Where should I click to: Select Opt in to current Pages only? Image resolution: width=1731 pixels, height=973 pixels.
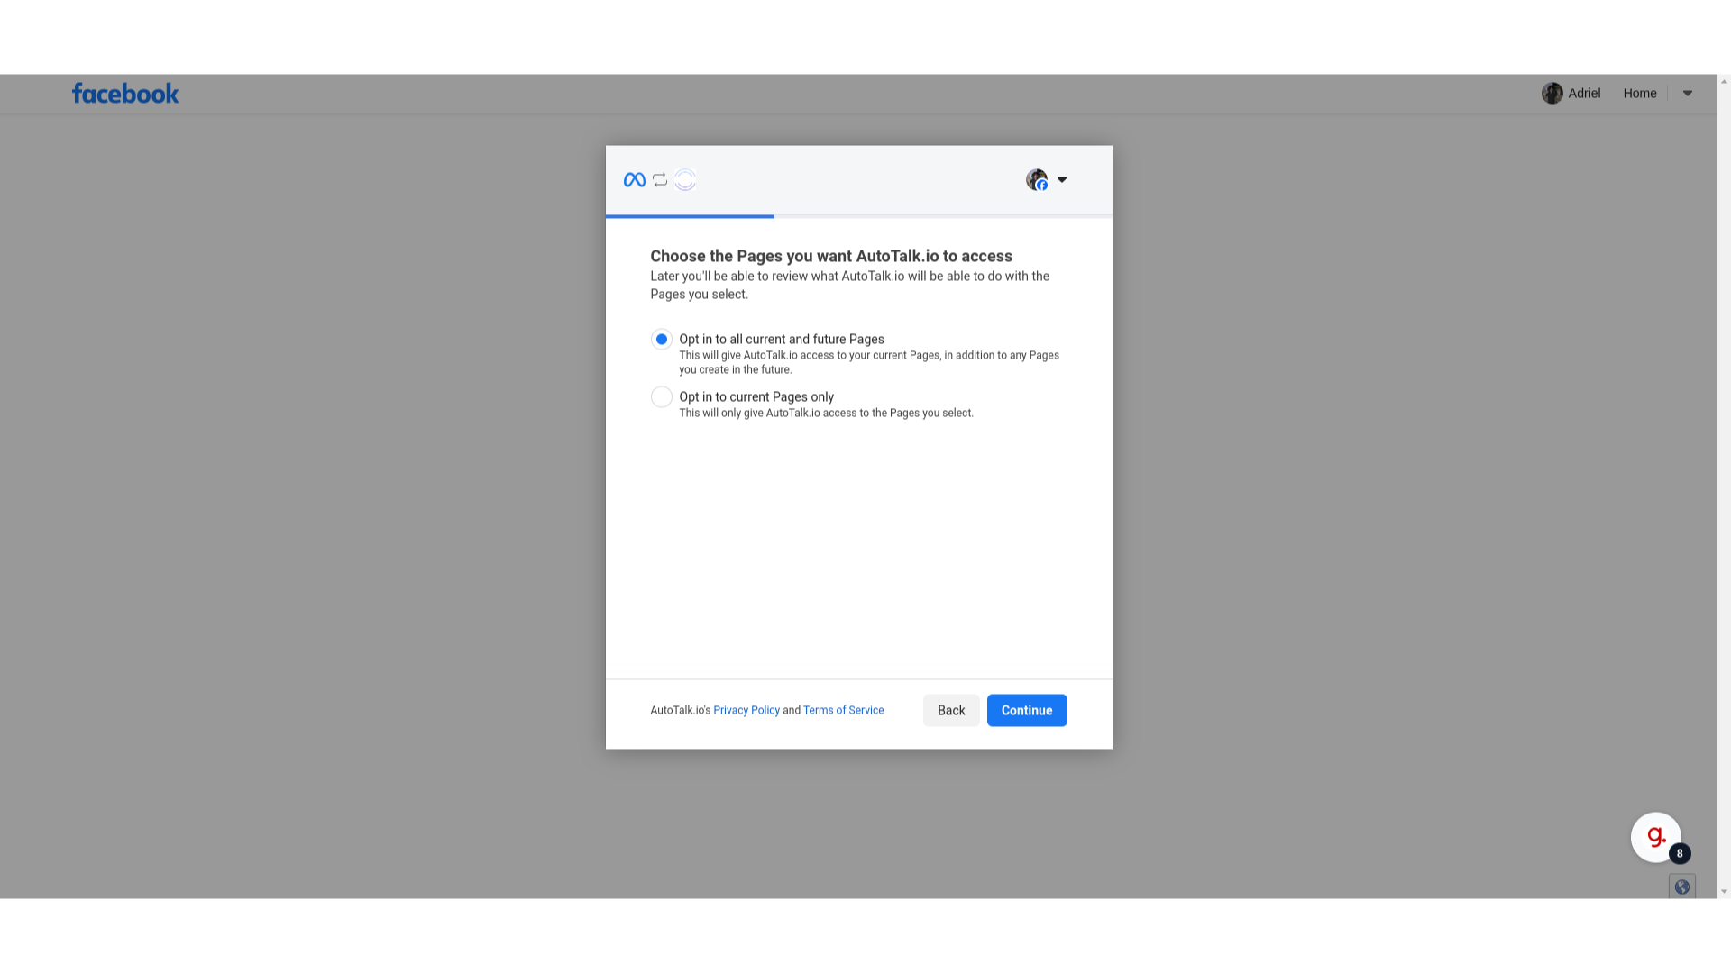(662, 397)
